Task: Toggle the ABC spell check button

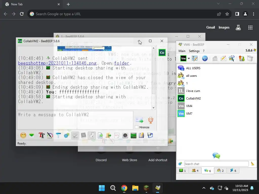Action: pos(75,135)
